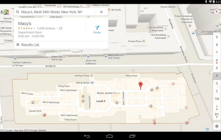This screenshot has height=140, width=221.
Task: Tap the Mstyle Jewelry marker dot
Action: [115, 93]
